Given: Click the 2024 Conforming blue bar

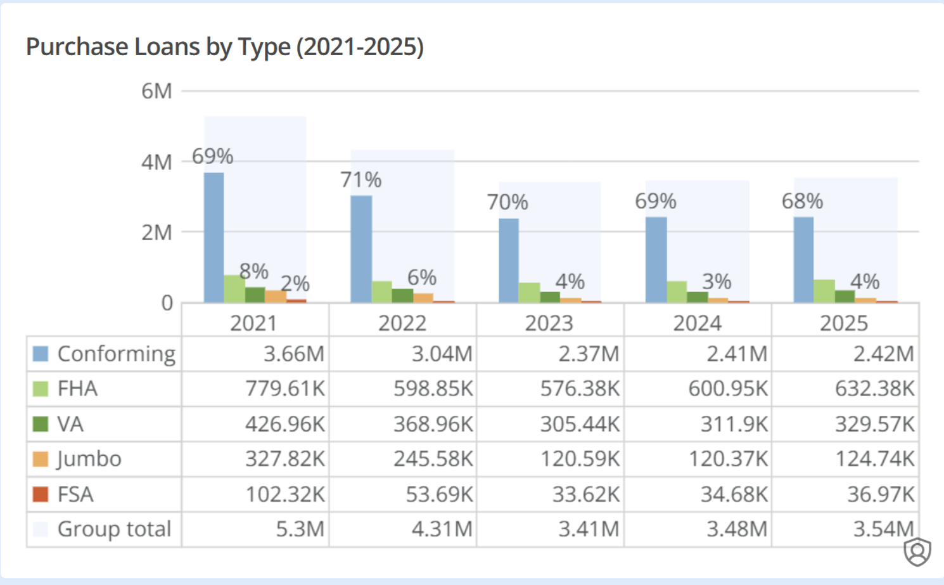Looking at the screenshot, I should pos(656,260).
